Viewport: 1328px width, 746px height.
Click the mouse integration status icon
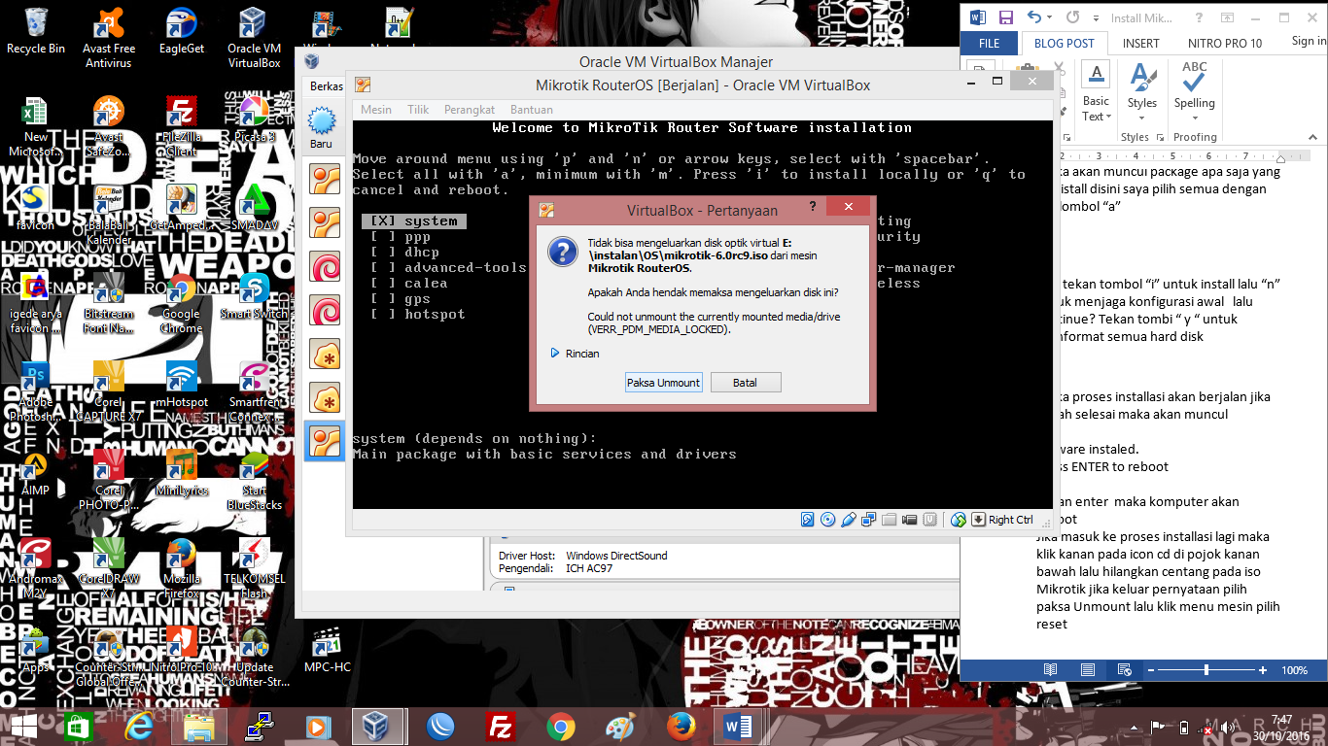coord(959,520)
